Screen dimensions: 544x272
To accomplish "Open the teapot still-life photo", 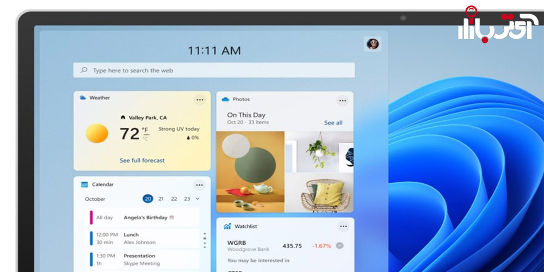I will point(250,172).
